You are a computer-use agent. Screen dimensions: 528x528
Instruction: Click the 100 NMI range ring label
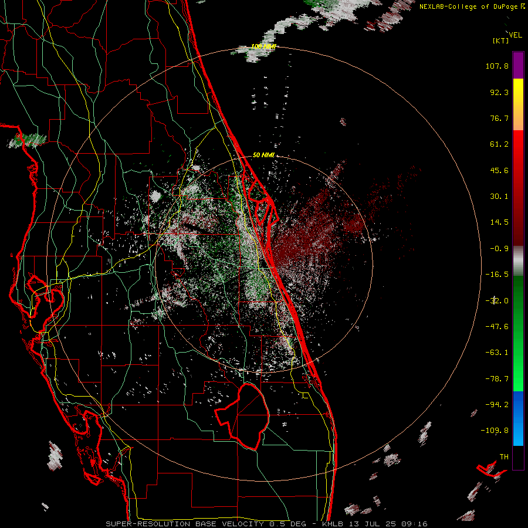(263, 46)
